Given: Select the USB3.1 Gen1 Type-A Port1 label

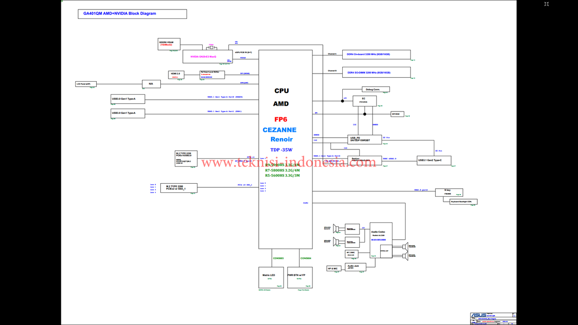Looking at the screenshot, I should [224, 111].
